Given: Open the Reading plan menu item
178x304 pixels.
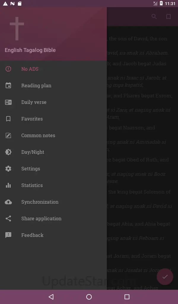Looking at the screenshot, I should click(x=36, y=85).
